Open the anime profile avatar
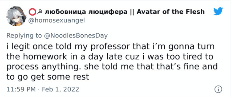231x97 pixels. [16, 16]
